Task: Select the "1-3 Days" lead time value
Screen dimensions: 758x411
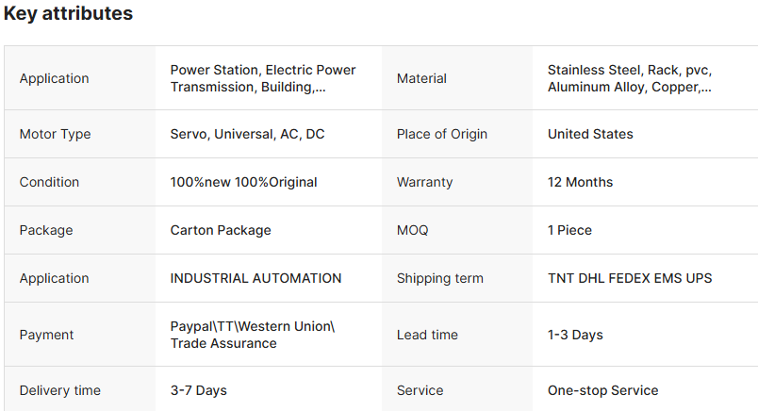Action: pyautogui.click(x=575, y=335)
